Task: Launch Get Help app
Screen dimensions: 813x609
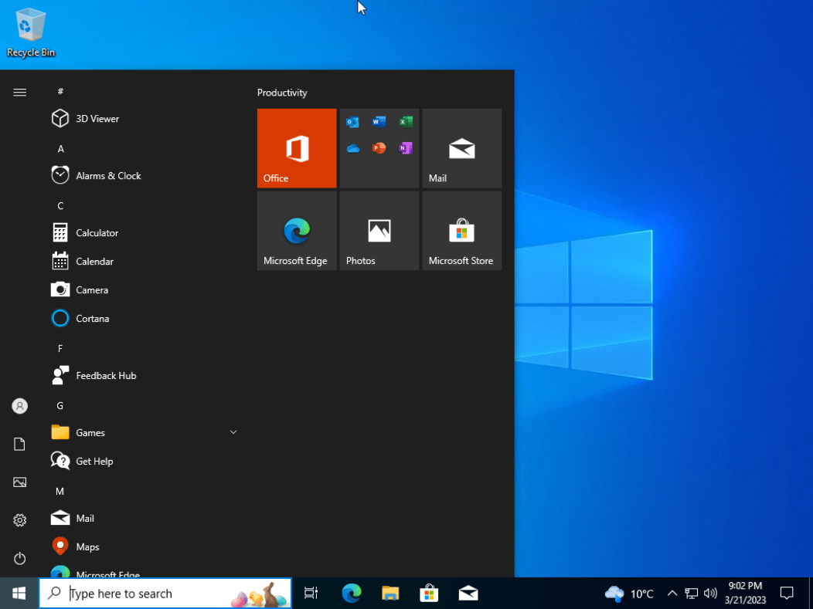Action: [143, 461]
